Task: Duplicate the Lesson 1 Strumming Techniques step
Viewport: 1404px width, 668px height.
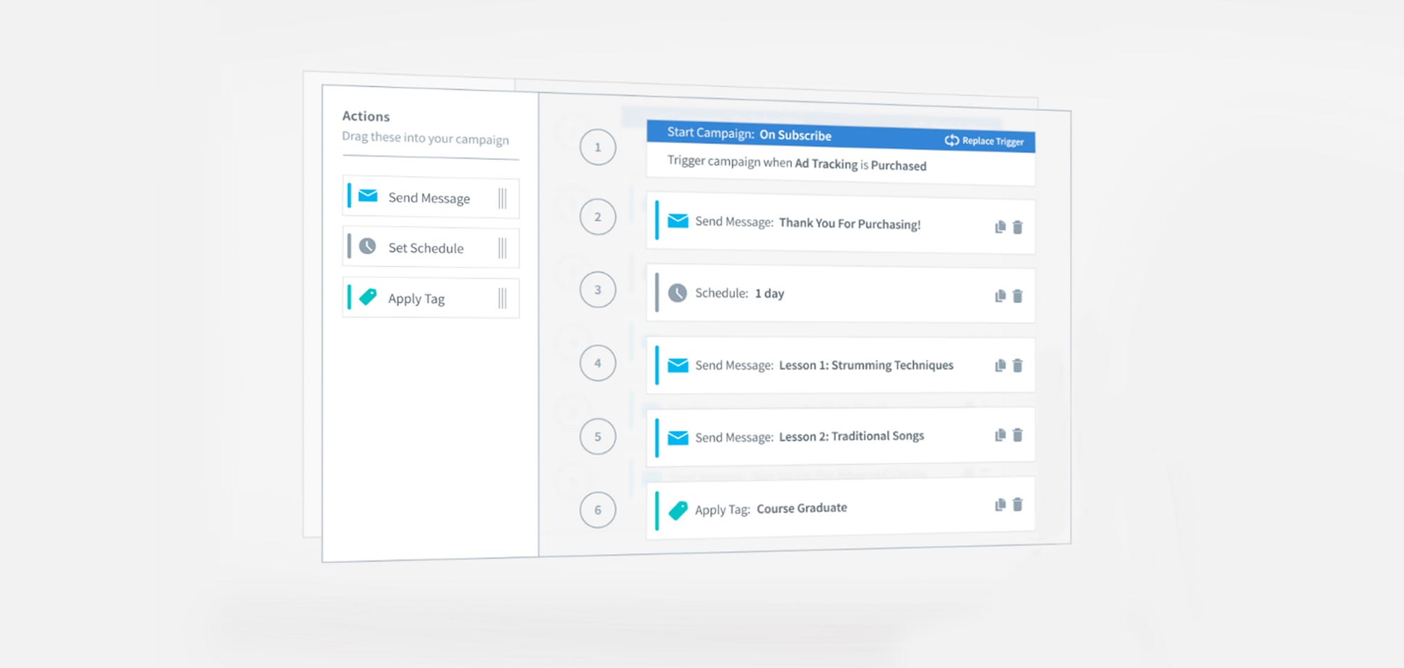Action: (x=1000, y=366)
